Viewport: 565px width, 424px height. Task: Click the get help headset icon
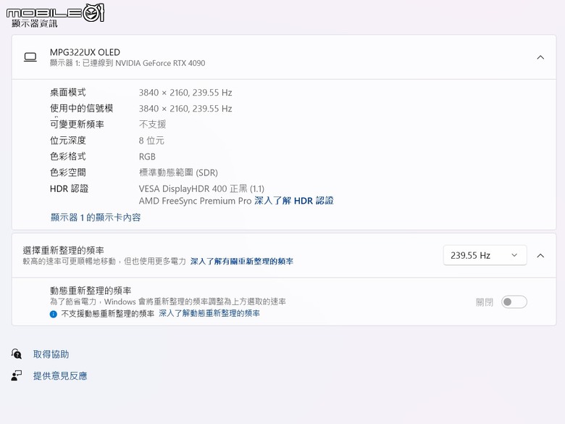tap(16, 354)
